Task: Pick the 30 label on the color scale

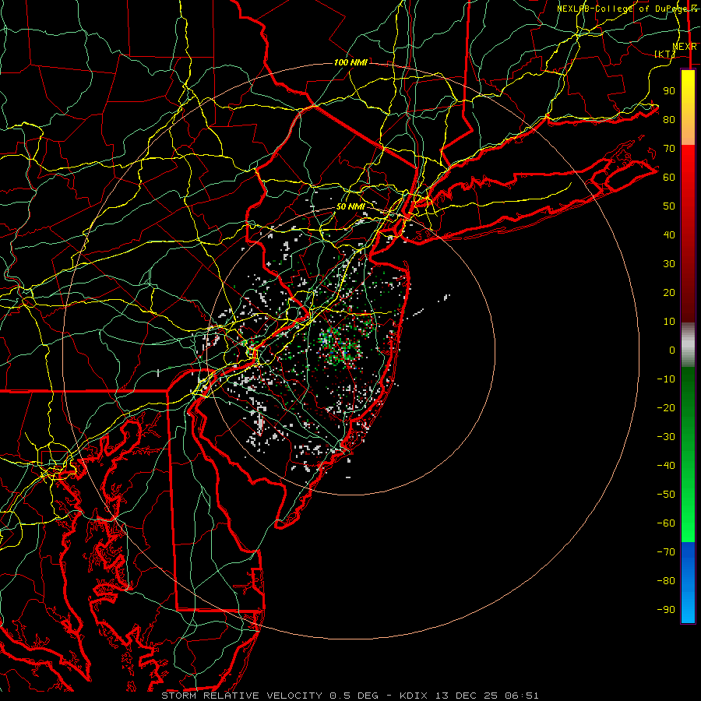Action: click(x=669, y=264)
